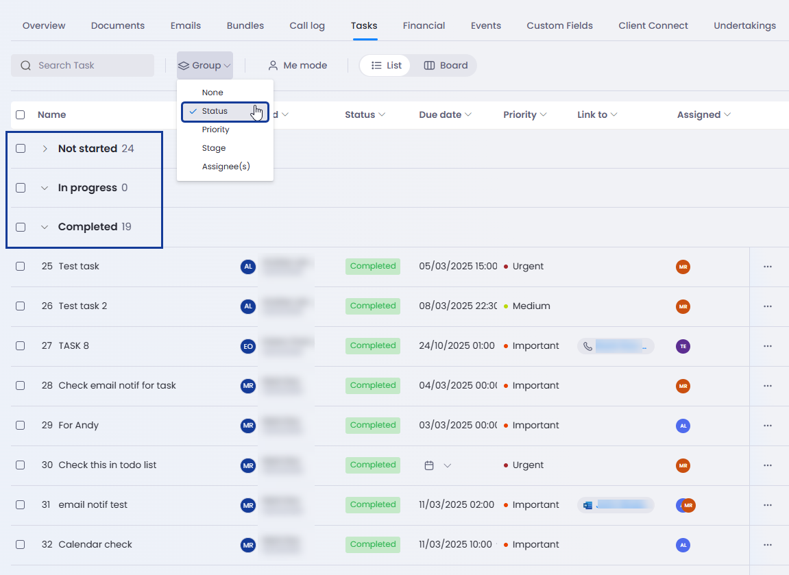Screen dimensions: 789x575
Task: Open more options for email notif test
Action: [767, 505]
